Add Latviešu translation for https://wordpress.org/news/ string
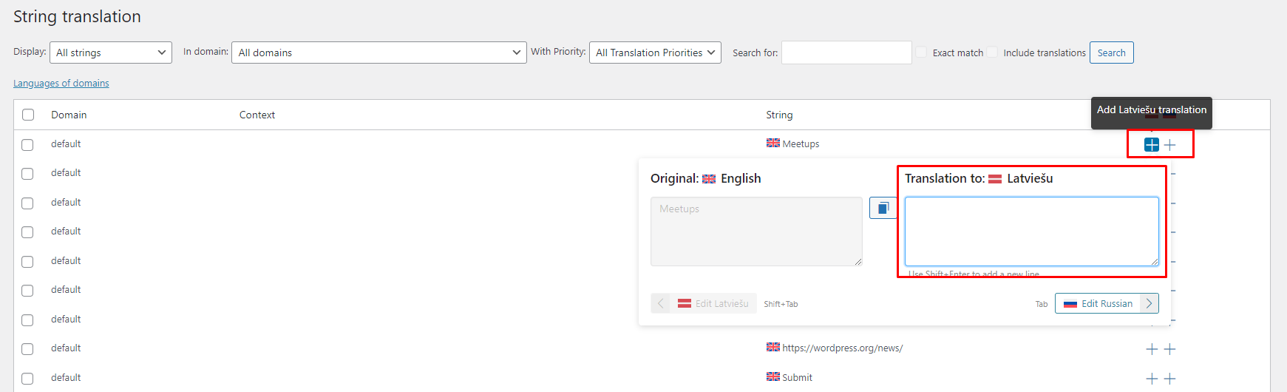The width and height of the screenshot is (1287, 392). click(1151, 349)
